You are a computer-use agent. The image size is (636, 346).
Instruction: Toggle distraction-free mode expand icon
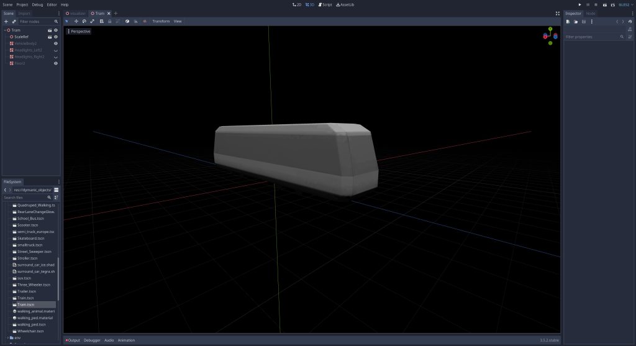(557, 13)
